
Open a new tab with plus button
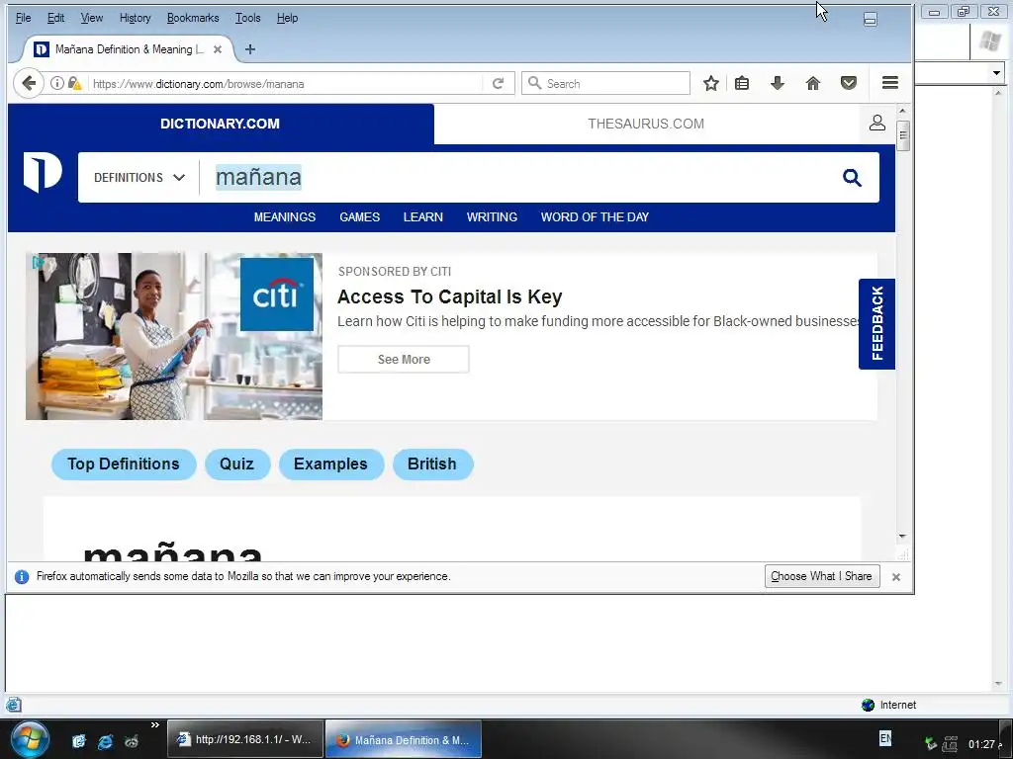tap(250, 49)
